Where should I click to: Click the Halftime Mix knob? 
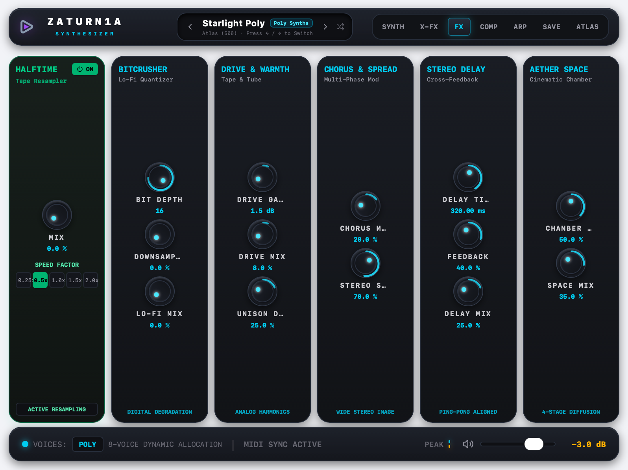tap(57, 215)
